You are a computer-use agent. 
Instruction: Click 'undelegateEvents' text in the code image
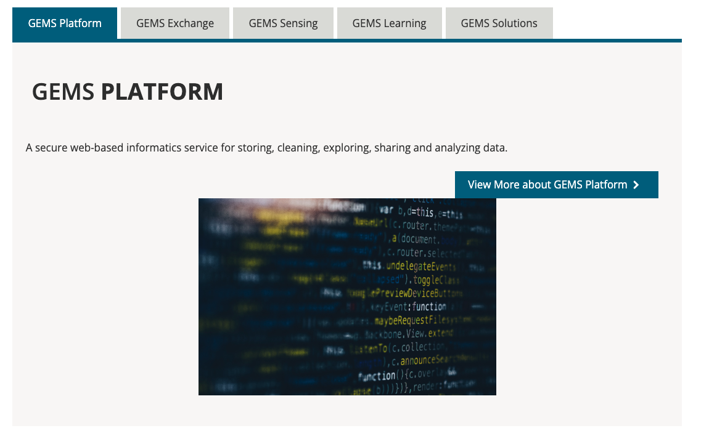click(421, 266)
